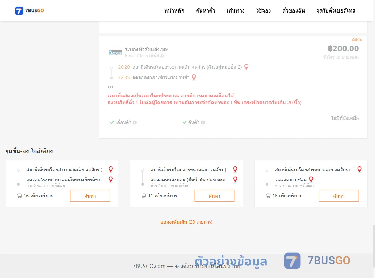Click จุดขึ้น-ลง ใกล้เคียง heading

click(29, 151)
